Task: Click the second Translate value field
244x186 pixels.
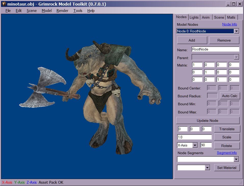Action: coord(195,129)
